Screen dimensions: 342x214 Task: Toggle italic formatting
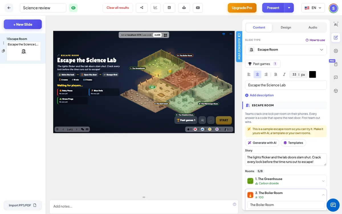point(284,74)
